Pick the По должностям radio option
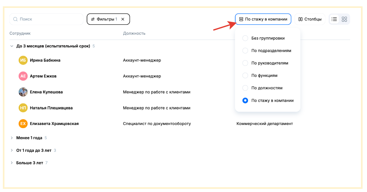This screenshot has height=192, width=367. pyautogui.click(x=245, y=88)
